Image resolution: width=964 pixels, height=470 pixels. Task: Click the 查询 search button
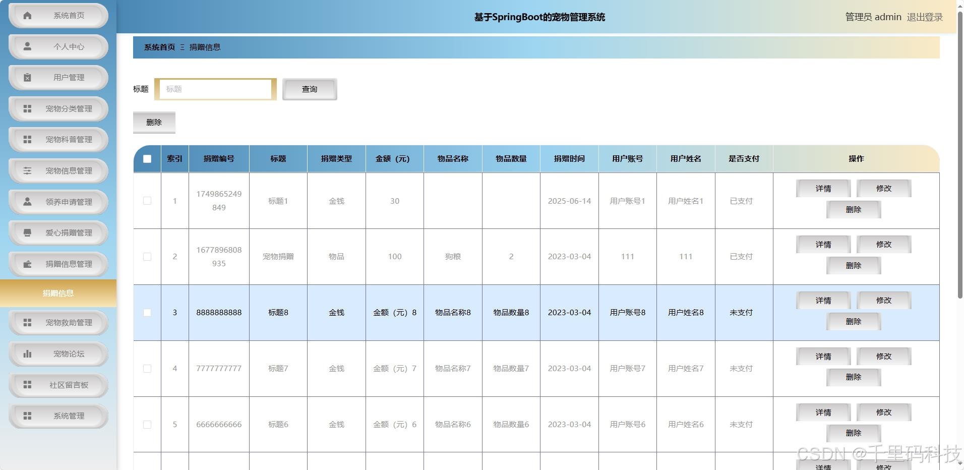310,89
